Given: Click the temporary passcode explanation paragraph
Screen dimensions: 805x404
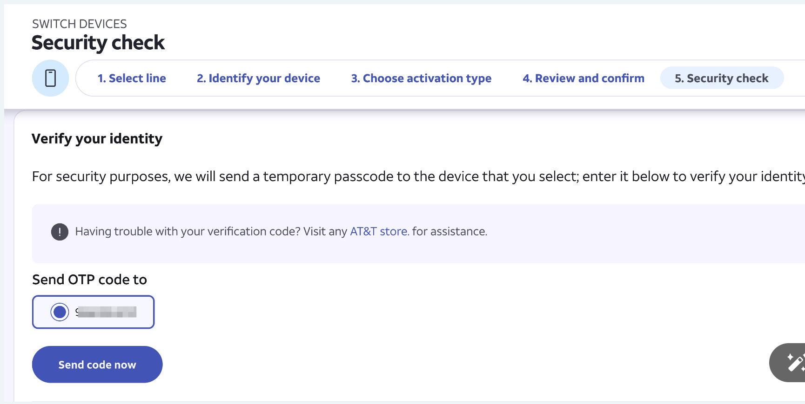Looking at the screenshot, I should (x=418, y=176).
